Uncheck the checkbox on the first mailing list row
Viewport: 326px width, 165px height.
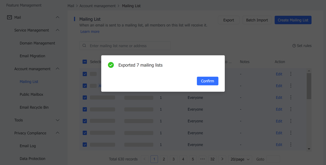coord(85,74)
